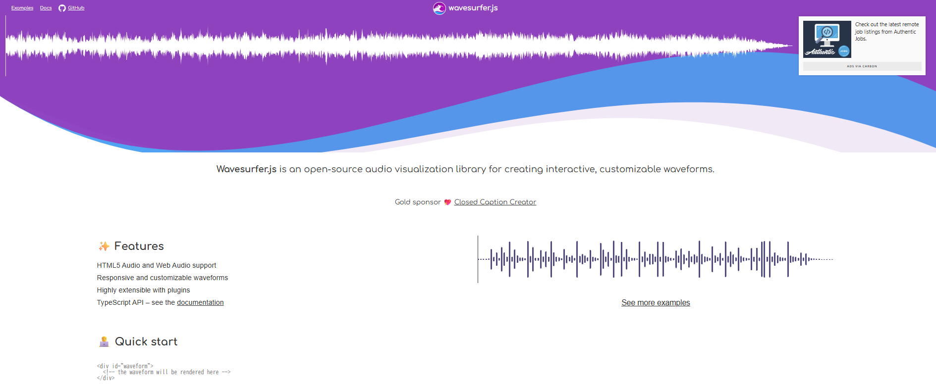Image resolution: width=936 pixels, height=386 pixels.
Task: Seek in the white header waveform
Action: coord(399,46)
